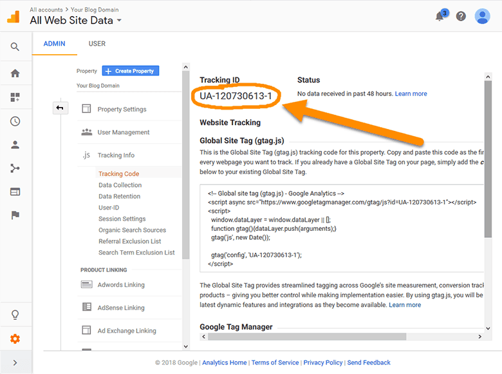Viewport: 502px width, 374px height.
Task: Open Ad Exchange Linking
Action: (127, 331)
